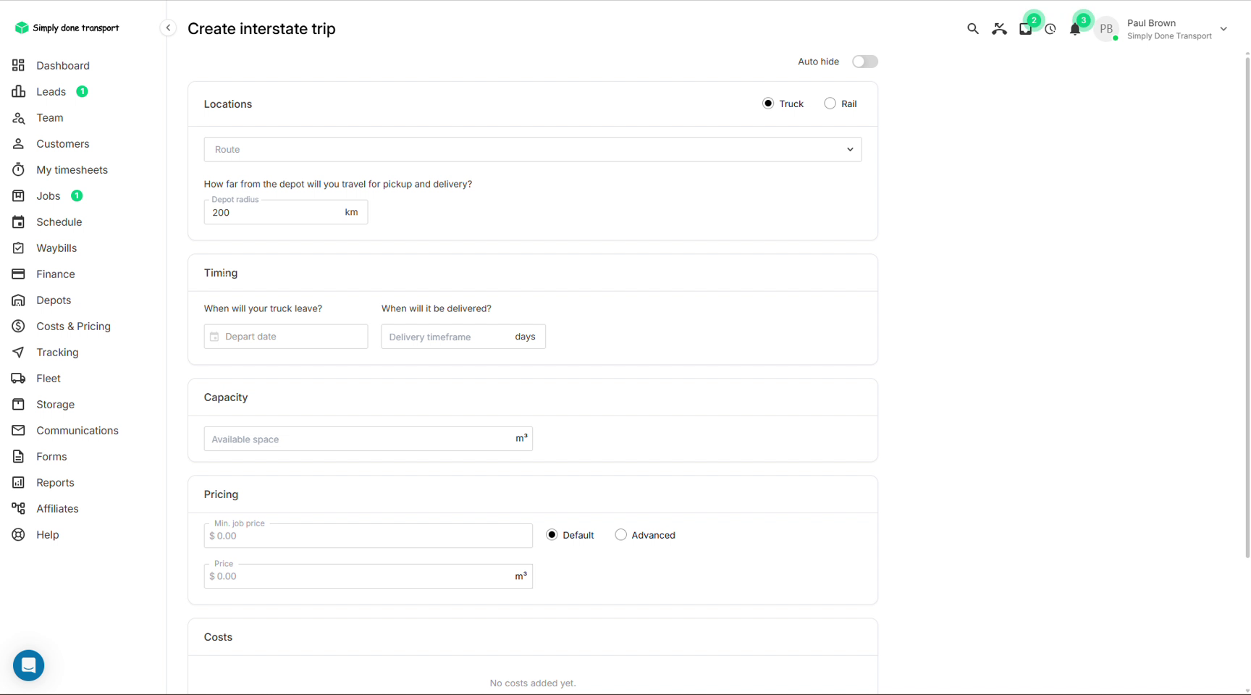1251x695 pixels.
Task: Click the Storage box icon
Action: (x=18, y=404)
